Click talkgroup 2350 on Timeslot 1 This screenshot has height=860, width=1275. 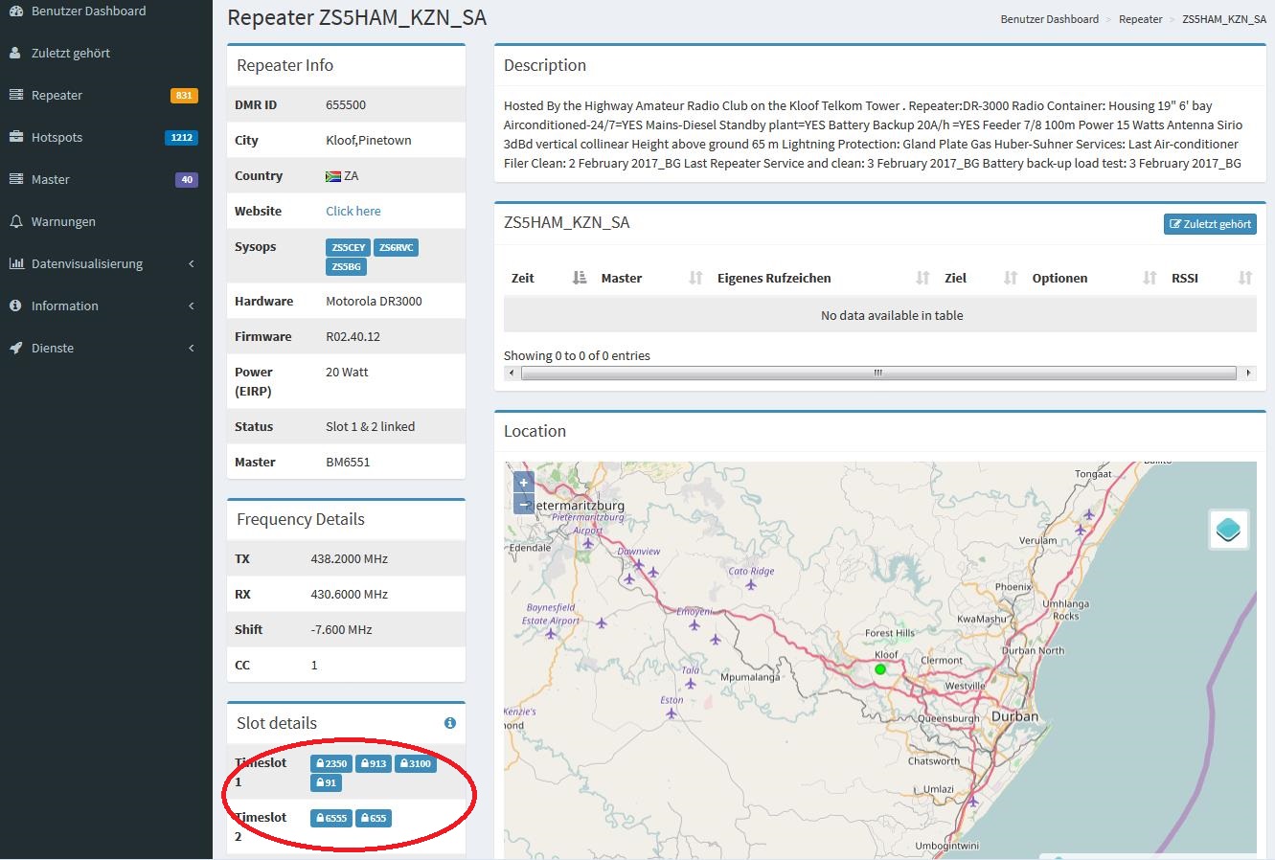pyautogui.click(x=331, y=763)
